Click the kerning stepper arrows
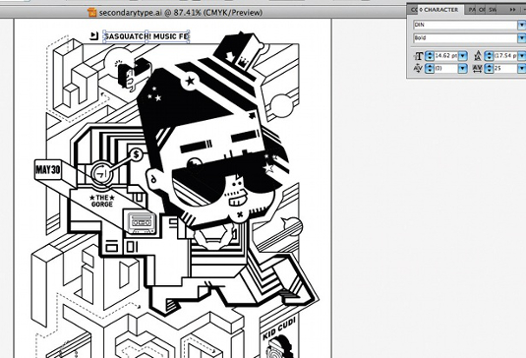This screenshot has height=358, width=526. coord(429,69)
